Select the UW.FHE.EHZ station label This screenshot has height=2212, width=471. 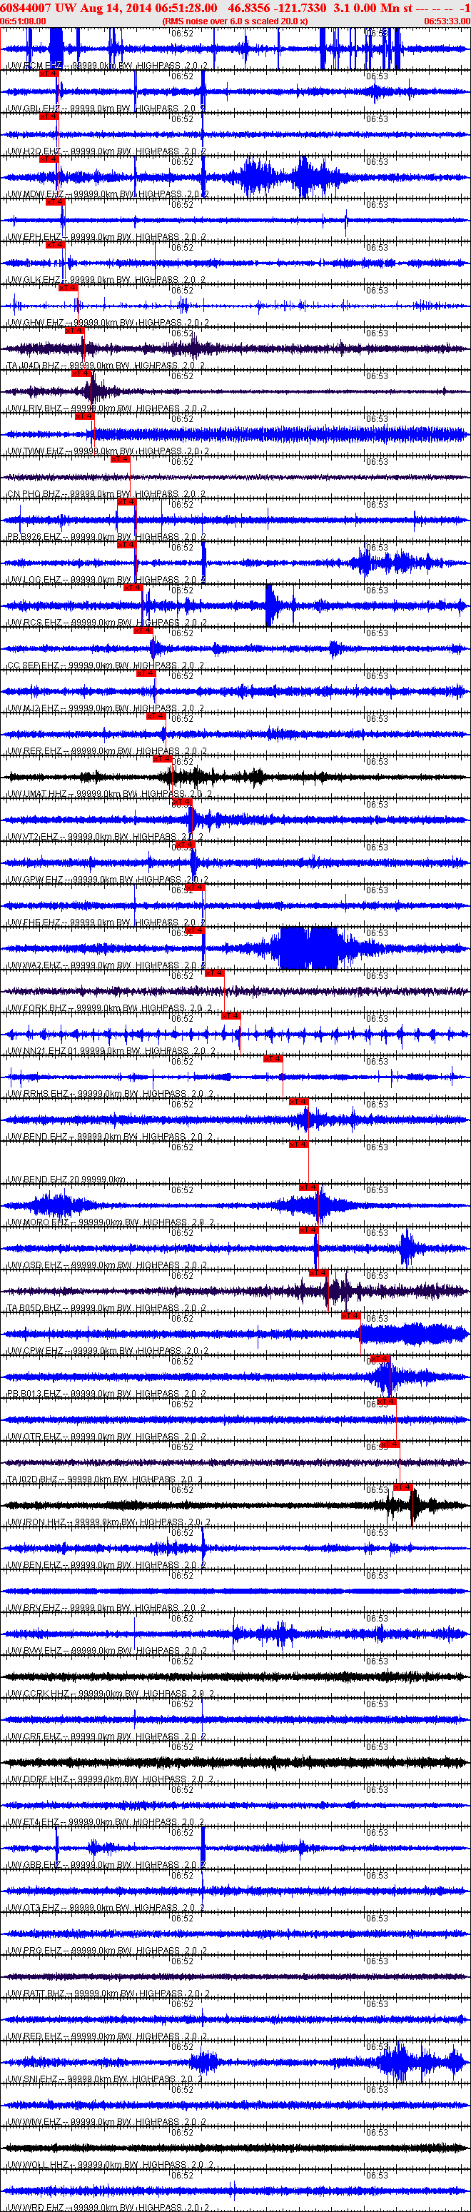34,923
